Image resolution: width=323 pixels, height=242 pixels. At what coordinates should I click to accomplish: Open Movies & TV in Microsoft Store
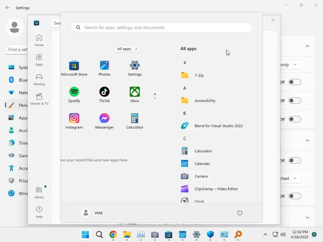[x=39, y=99]
